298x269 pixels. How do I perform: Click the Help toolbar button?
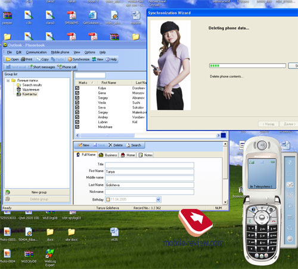click(111, 59)
